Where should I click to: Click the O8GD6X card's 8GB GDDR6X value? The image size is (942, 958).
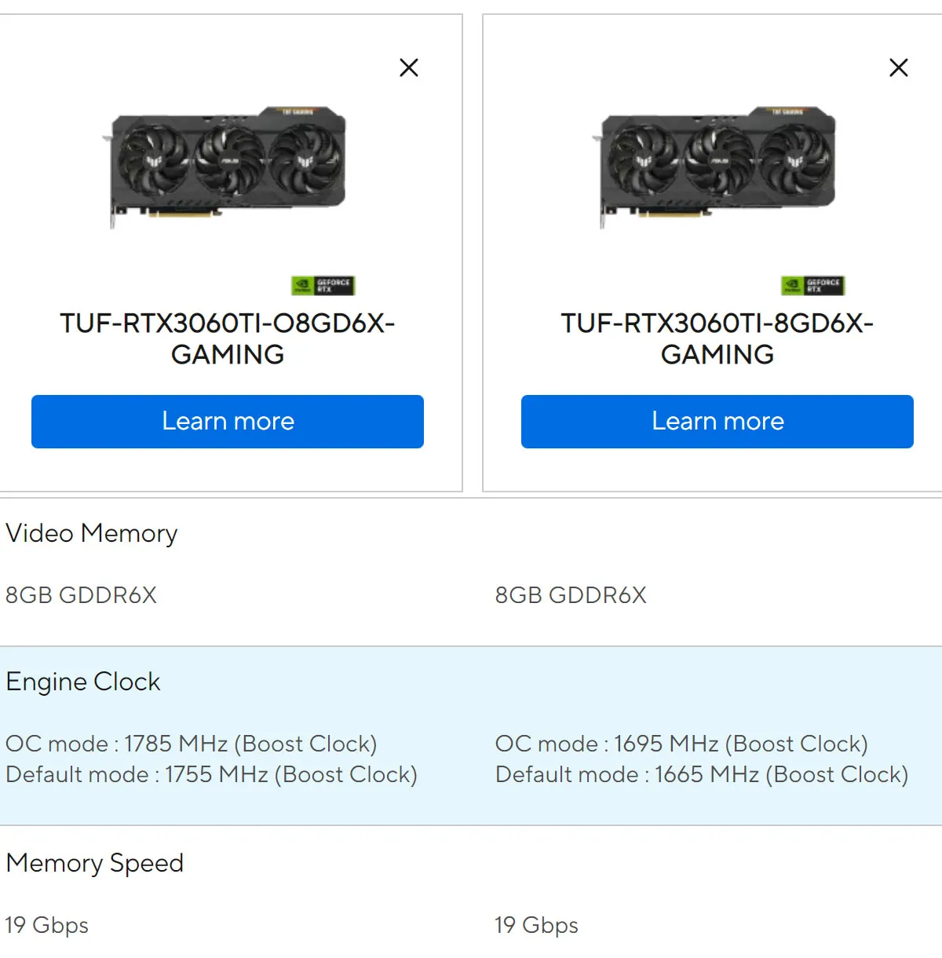82,595
